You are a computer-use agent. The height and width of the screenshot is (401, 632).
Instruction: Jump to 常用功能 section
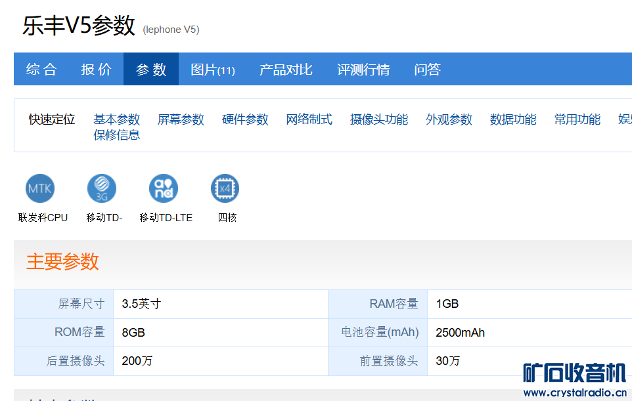point(577,119)
